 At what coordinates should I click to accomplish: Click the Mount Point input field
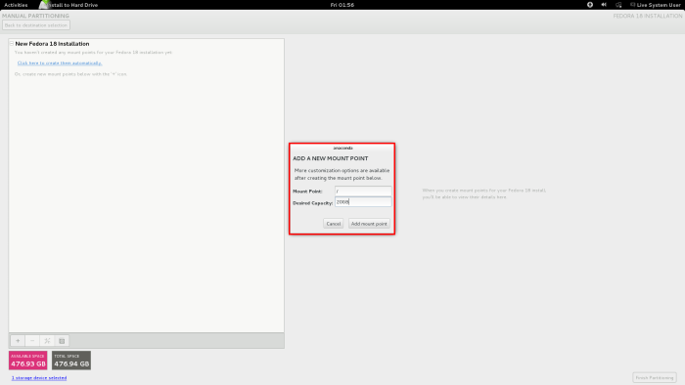[x=363, y=191]
